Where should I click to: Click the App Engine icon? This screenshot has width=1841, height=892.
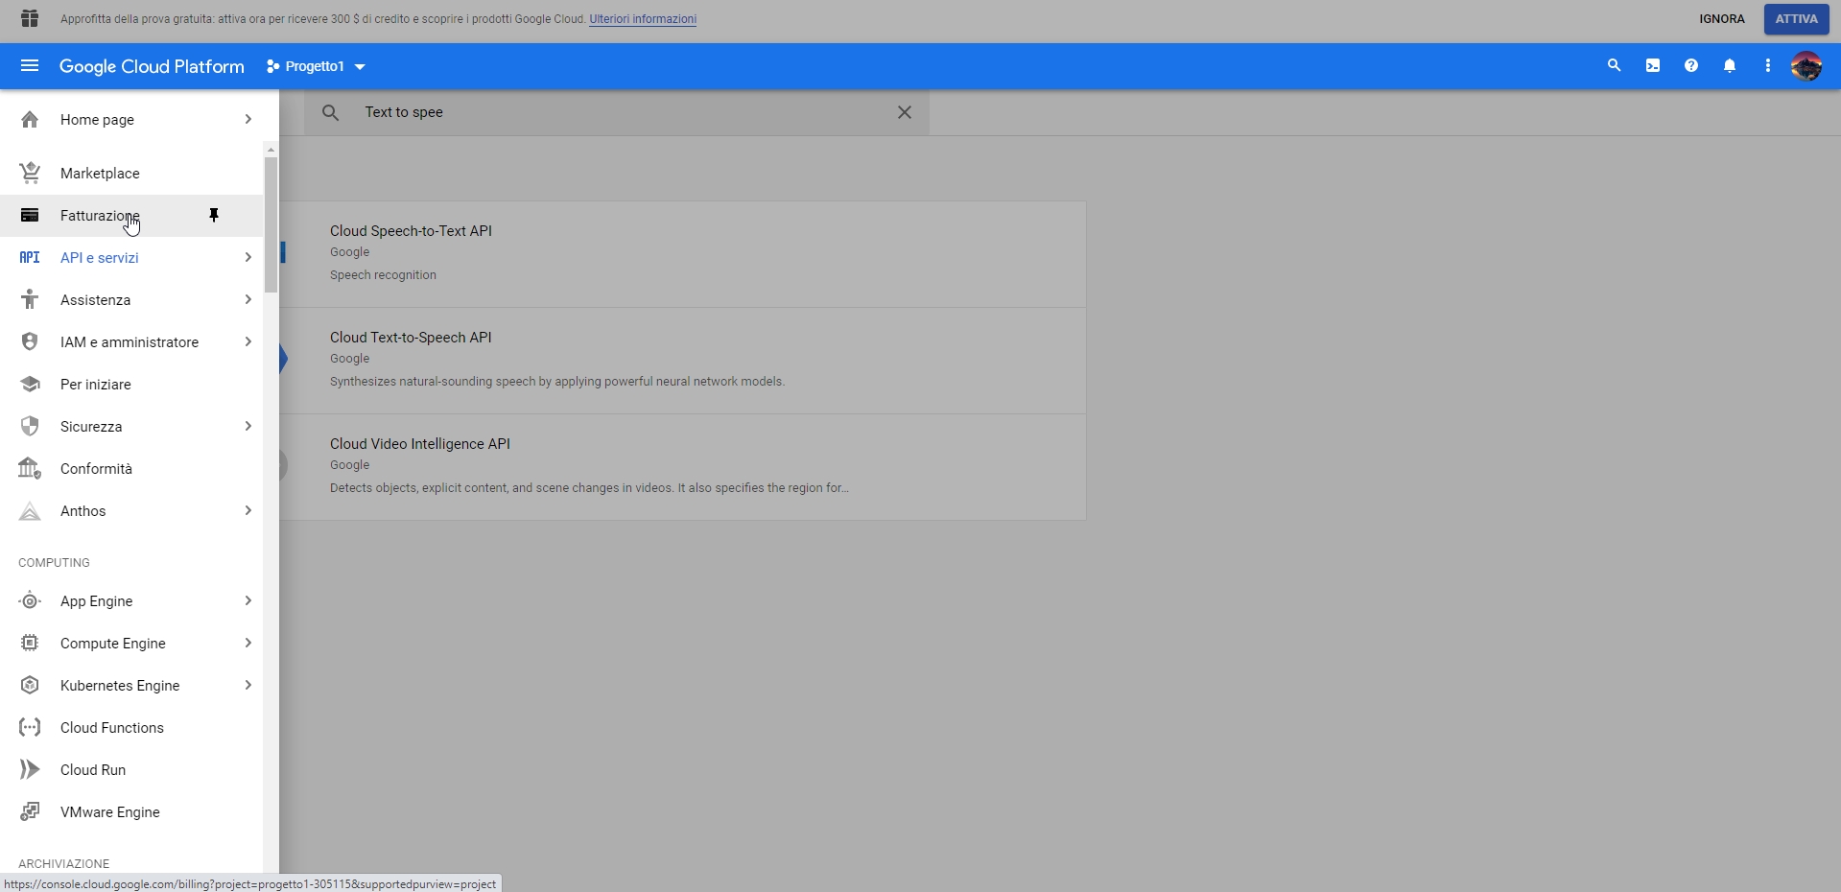(x=30, y=601)
